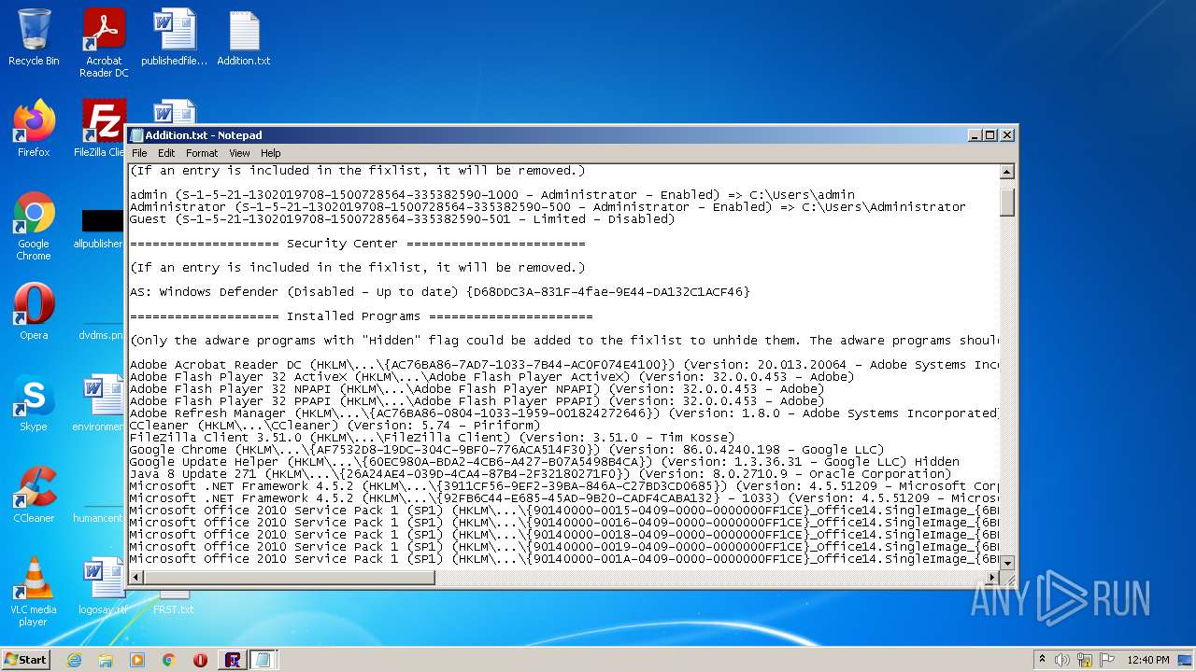Click the 'Adobe Flash Player 32 ActiveX' line
This screenshot has height=672, width=1196.
tap(491, 377)
